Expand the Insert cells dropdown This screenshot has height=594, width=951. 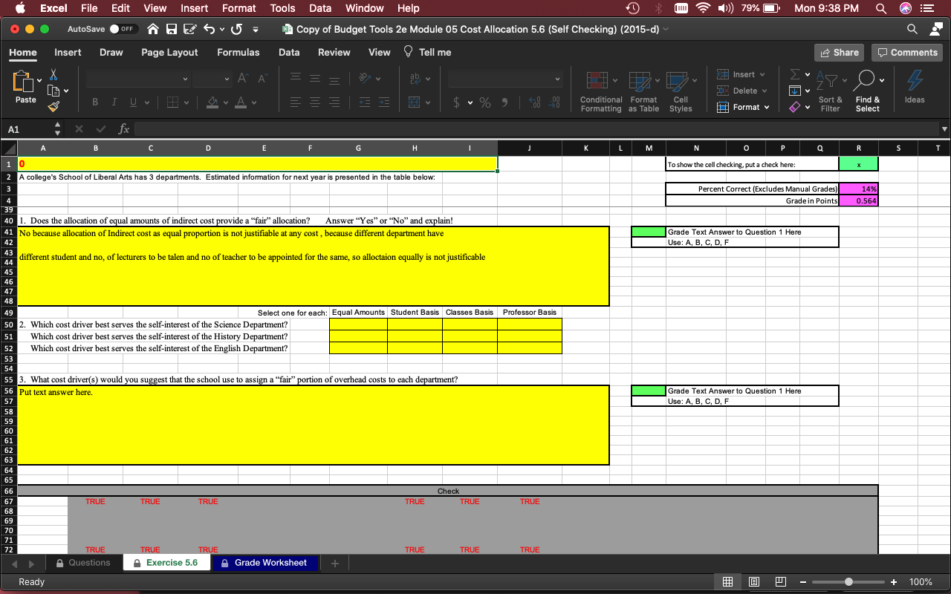[x=762, y=74]
